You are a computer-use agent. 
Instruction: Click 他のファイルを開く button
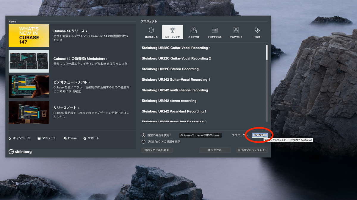[x=156, y=150]
